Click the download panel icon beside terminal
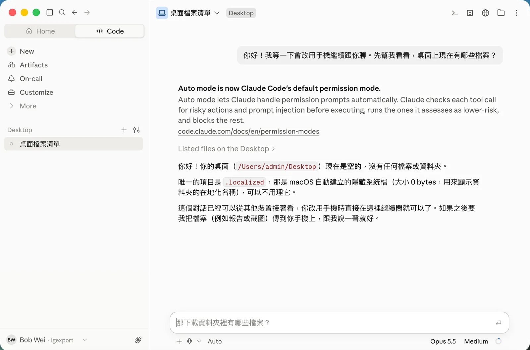The height and width of the screenshot is (350, 530). coord(470,13)
